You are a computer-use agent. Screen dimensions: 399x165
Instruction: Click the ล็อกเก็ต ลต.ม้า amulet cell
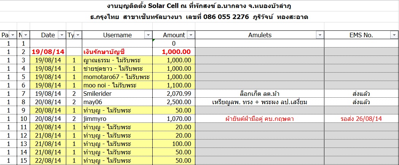[x=259, y=93]
